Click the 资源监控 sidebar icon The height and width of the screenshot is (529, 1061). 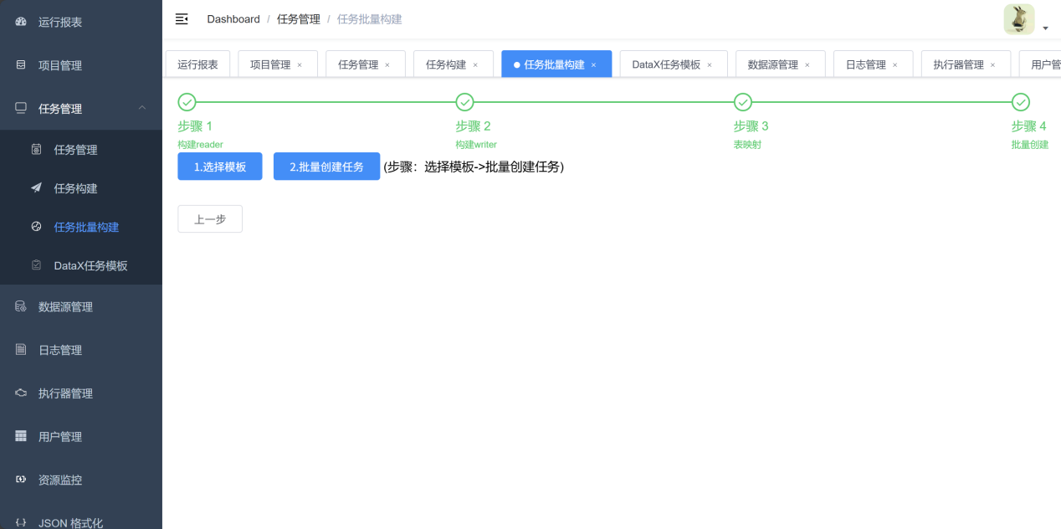tap(21, 480)
